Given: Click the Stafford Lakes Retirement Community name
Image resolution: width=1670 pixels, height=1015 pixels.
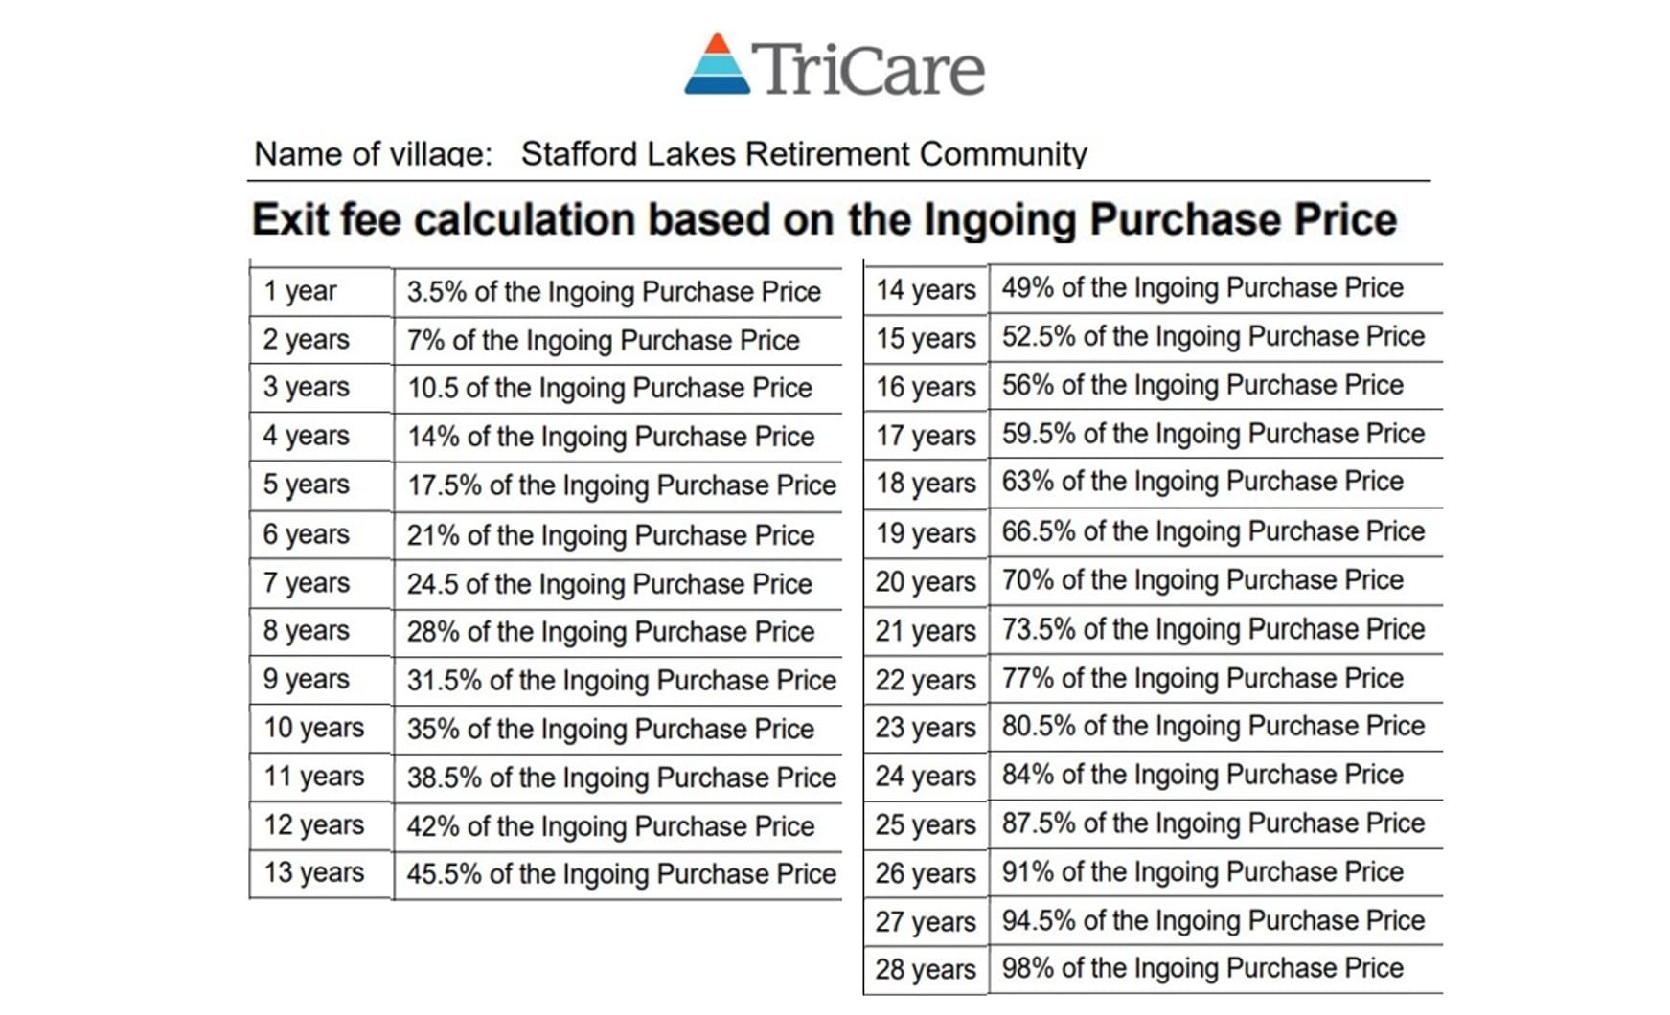Looking at the screenshot, I should tap(804, 154).
